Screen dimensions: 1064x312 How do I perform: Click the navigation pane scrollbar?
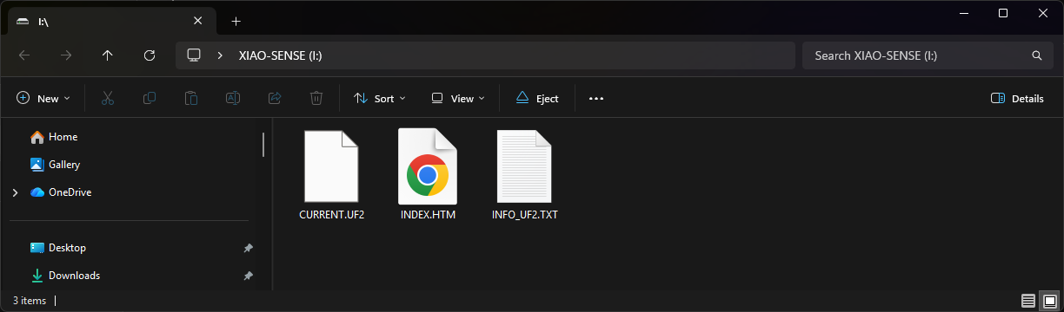pyautogui.click(x=263, y=144)
